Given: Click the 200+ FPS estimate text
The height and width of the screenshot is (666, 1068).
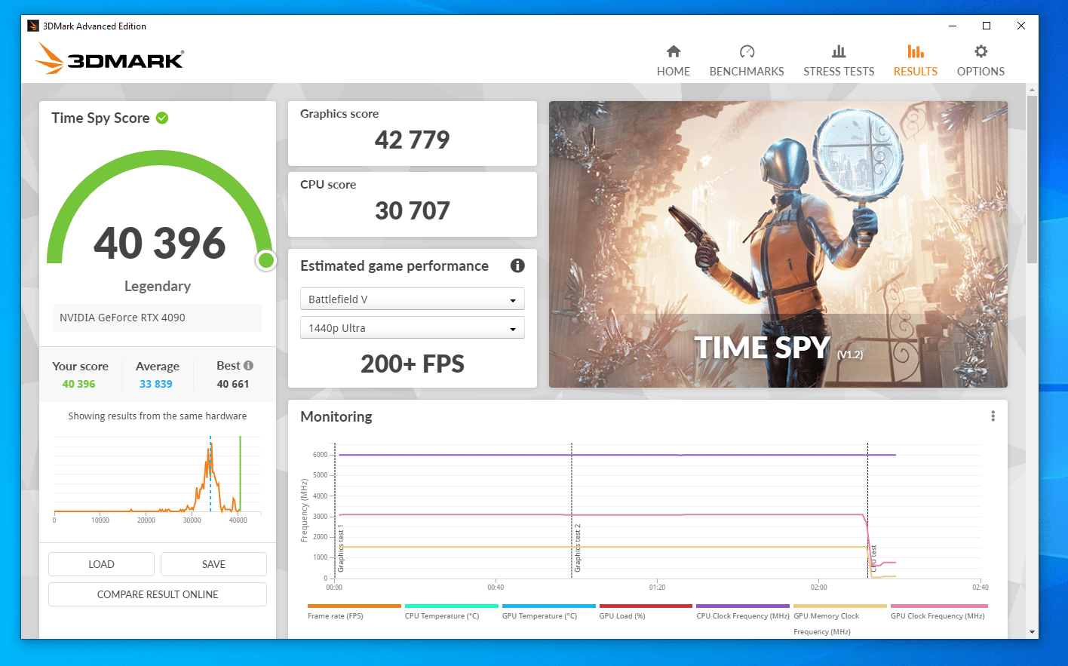Looking at the screenshot, I should [413, 364].
